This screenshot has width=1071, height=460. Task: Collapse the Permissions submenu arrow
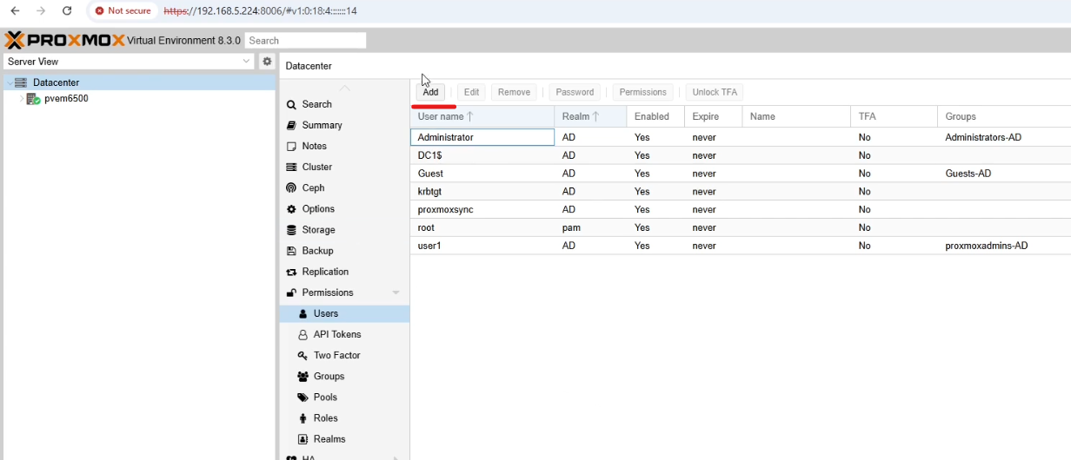(396, 292)
